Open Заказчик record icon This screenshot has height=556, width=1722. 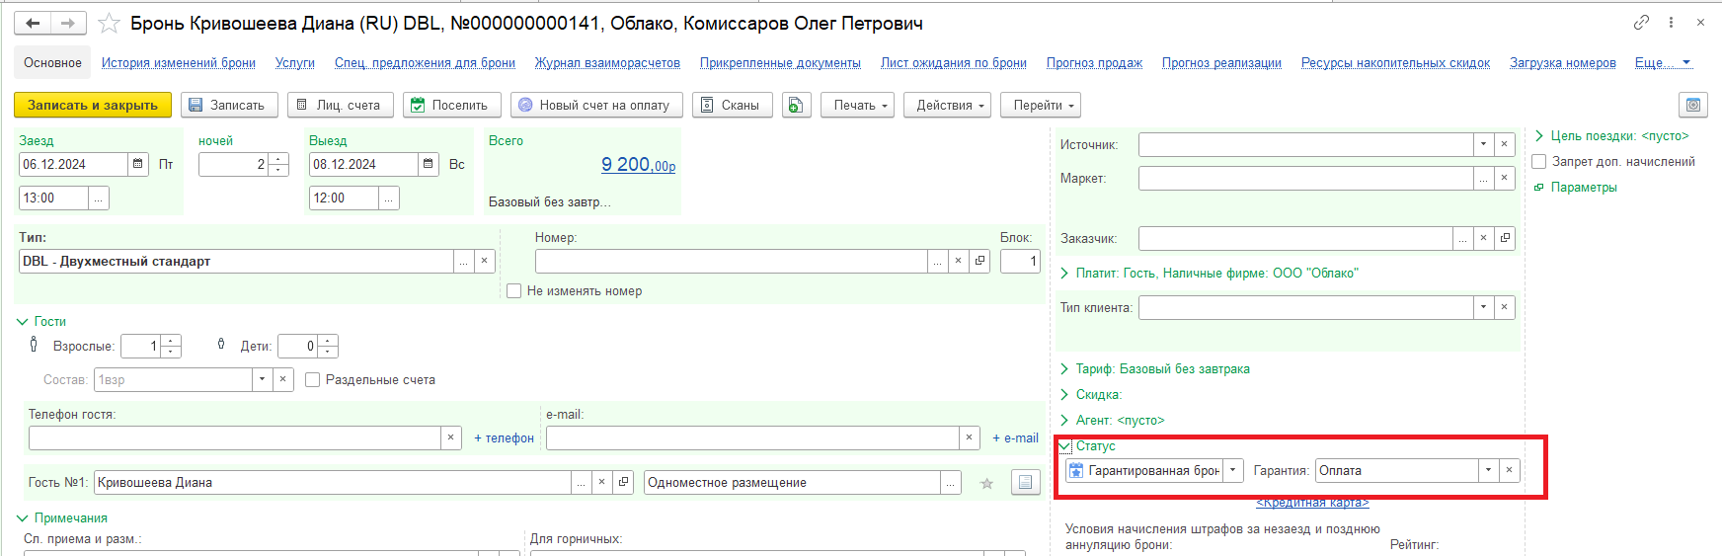tap(1505, 238)
